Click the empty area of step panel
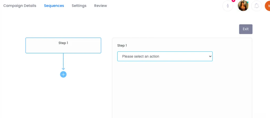Screen dimensions: 270x118 coord(182,89)
